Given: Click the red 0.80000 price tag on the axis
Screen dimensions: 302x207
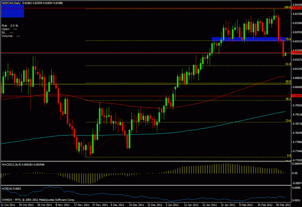Looking at the screenshot, I should click(x=297, y=95).
